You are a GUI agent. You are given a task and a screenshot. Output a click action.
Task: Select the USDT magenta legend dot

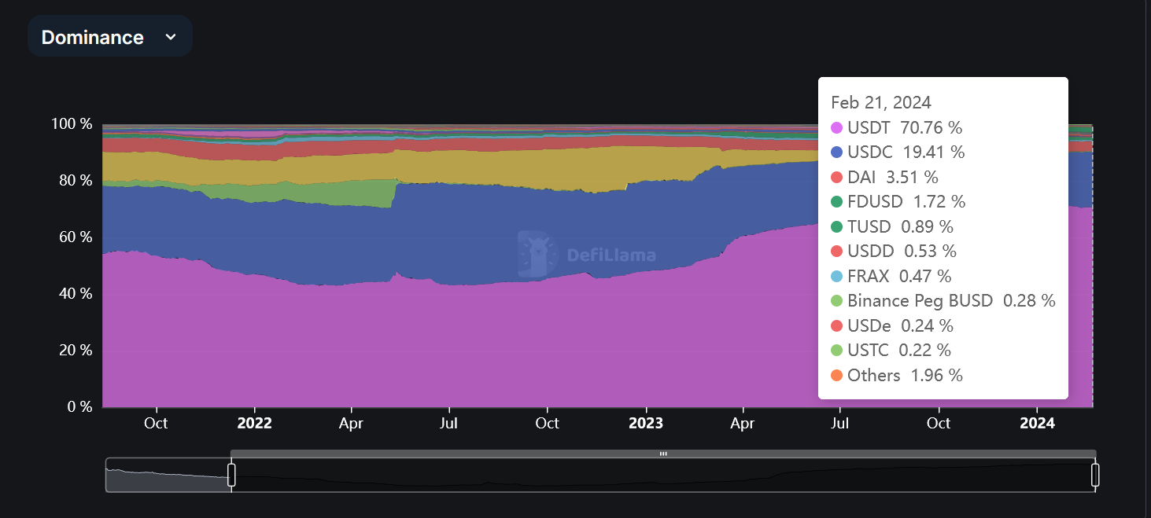pos(837,127)
